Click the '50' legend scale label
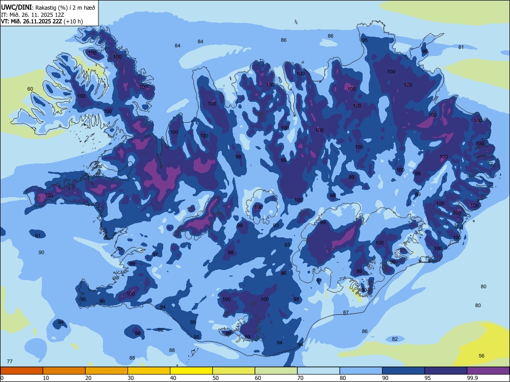Image resolution: width=510 pixels, height=382 pixels. point(216,378)
